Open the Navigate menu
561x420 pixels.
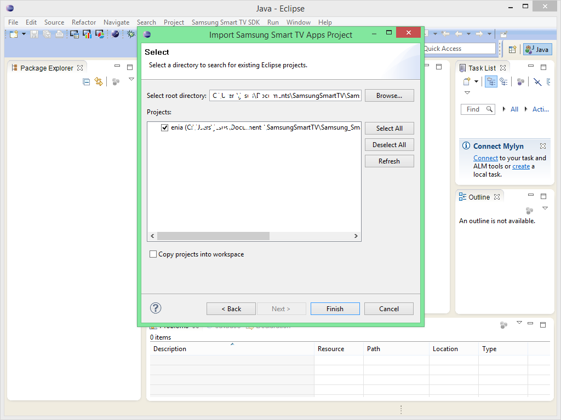(116, 22)
